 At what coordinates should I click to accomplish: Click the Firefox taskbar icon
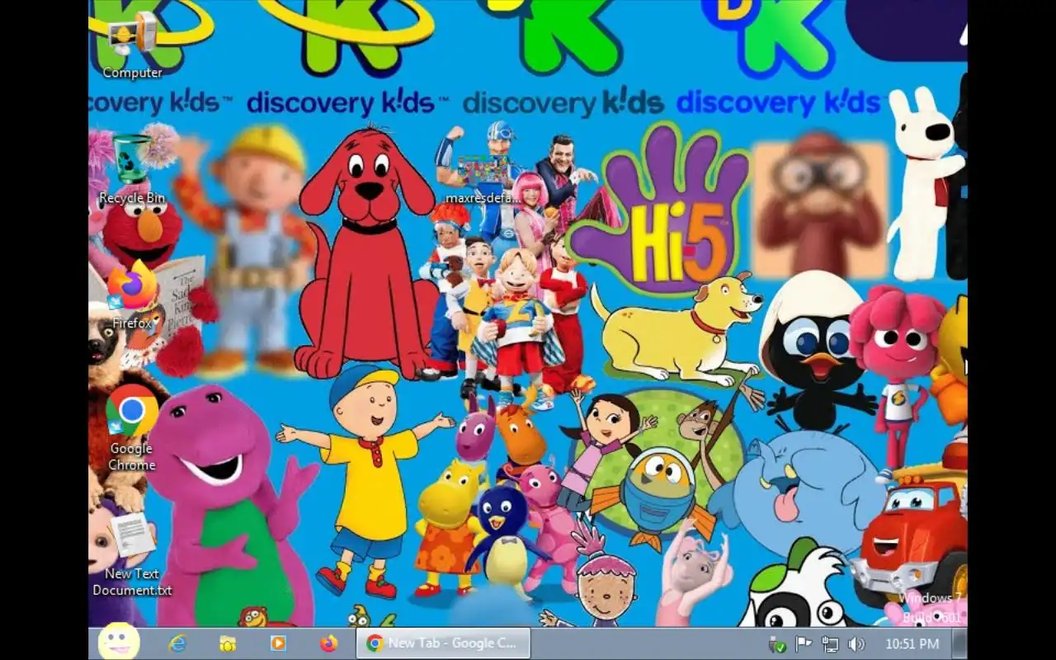(x=328, y=643)
